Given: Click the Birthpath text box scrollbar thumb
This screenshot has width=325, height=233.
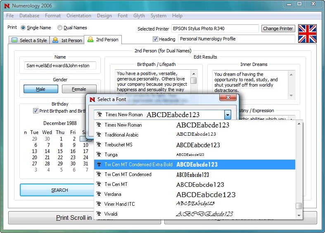Looking at the screenshot, I should tap(194, 80).
